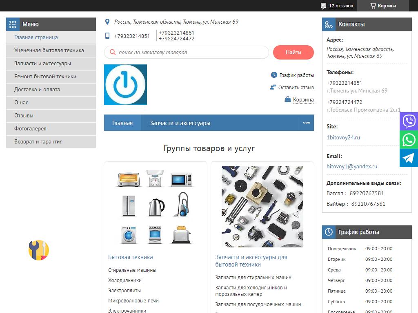Image resolution: width=418 pixels, height=313 pixels.
Task: Open Ремонт бытовой техники menu item
Action: point(45,76)
